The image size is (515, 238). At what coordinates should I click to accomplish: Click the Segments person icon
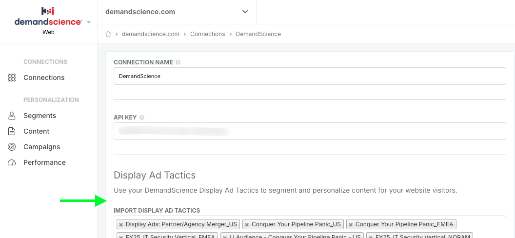[12, 116]
